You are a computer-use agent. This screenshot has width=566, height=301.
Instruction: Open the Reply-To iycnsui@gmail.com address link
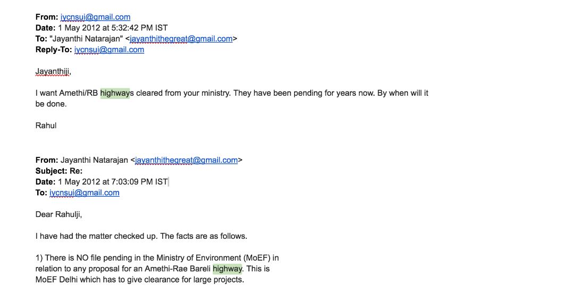(109, 49)
